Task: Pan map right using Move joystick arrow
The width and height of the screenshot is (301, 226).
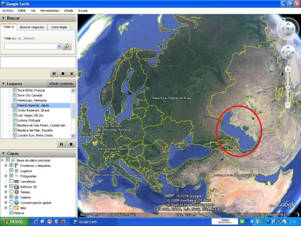Action: coord(293,52)
